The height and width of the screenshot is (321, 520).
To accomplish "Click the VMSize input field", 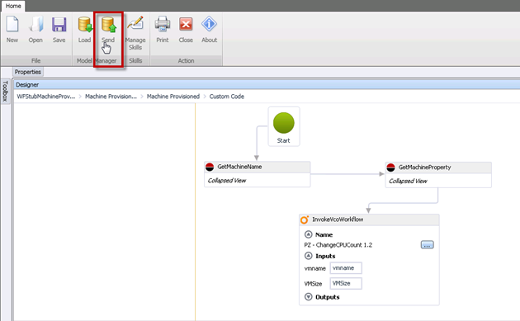I will 346,284.
